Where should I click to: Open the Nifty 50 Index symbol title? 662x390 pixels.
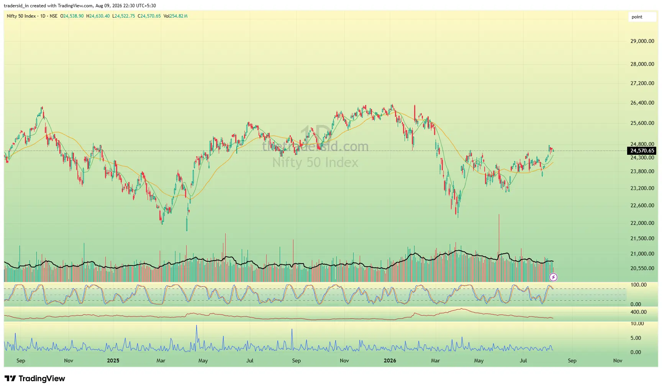[x=21, y=16]
